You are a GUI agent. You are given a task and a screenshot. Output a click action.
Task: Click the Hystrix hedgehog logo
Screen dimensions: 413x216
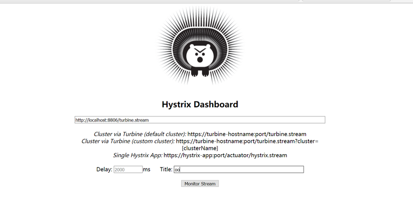point(200,45)
